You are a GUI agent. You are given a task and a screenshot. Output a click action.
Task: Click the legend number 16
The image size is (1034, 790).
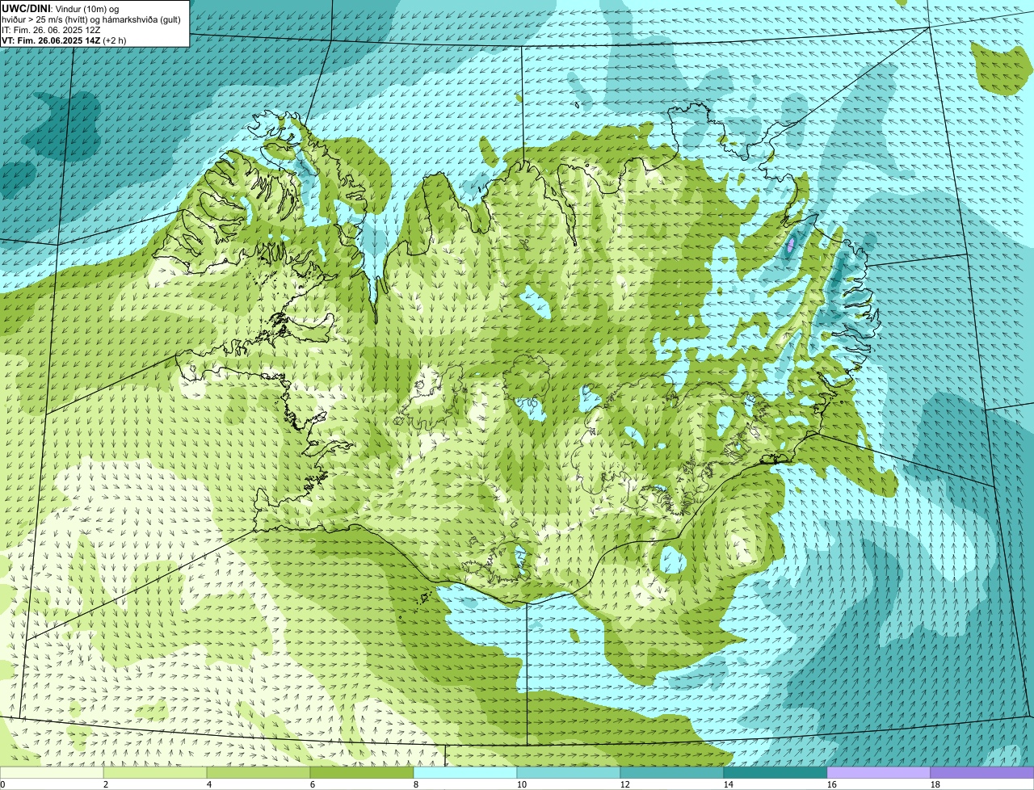click(832, 784)
